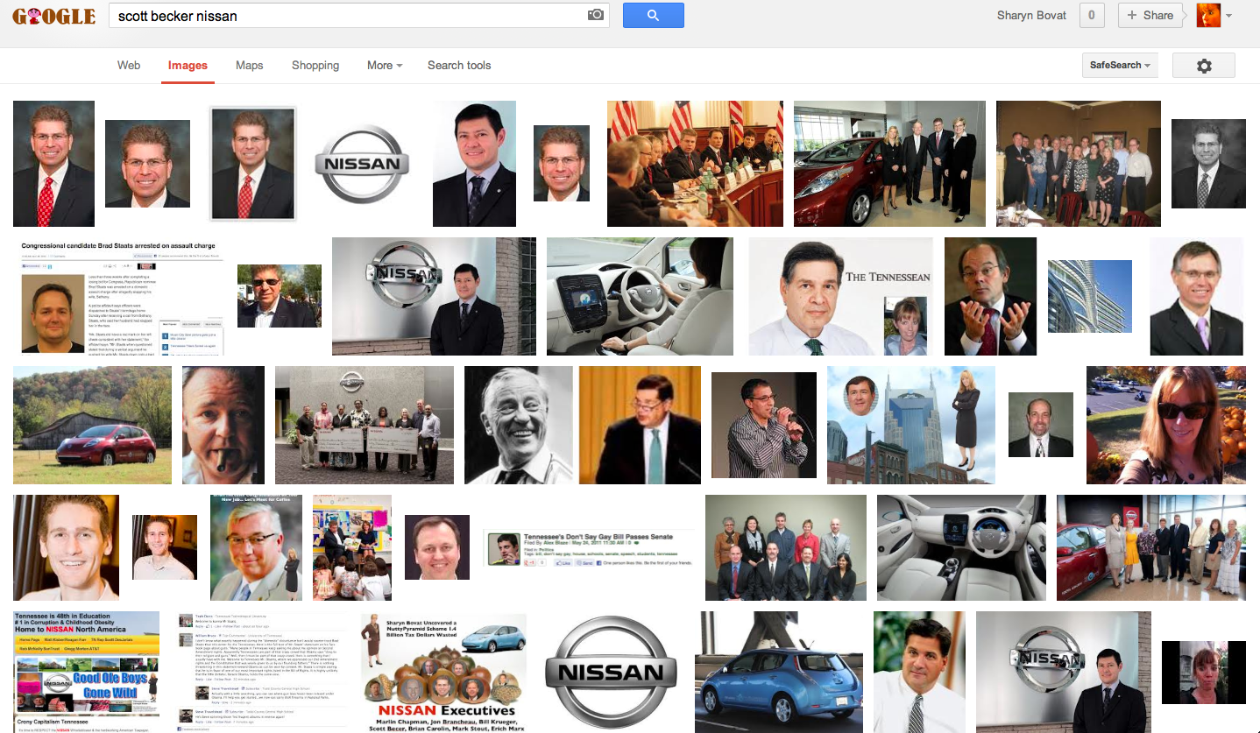Open the classroom with children thumbnail
Image resolution: width=1260 pixels, height=733 pixels.
[x=352, y=547]
